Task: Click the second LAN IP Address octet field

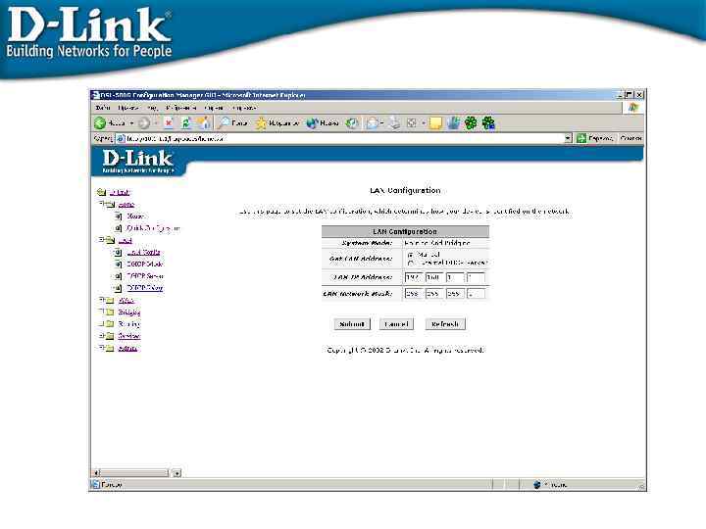Action: [x=434, y=277]
